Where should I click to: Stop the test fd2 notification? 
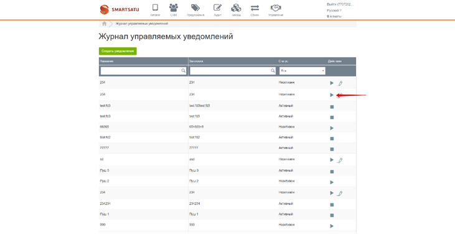[x=332, y=139]
